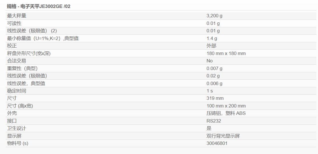Select the 319 mm dimension value
318x154 pixels.
pos(215,98)
